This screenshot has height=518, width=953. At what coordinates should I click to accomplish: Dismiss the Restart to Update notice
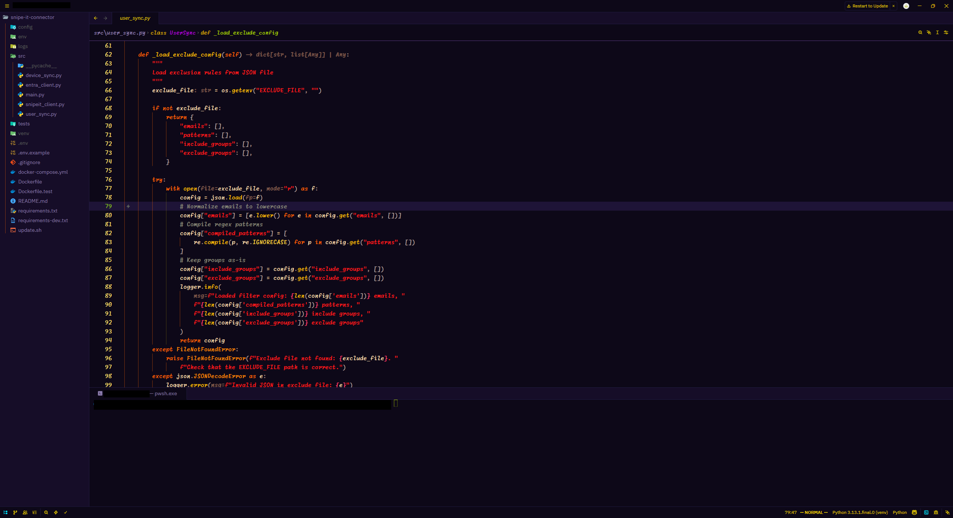click(893, 6)
